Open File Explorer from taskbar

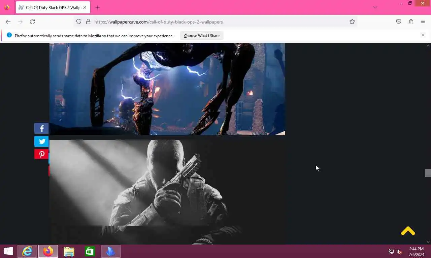click(69, 251)
